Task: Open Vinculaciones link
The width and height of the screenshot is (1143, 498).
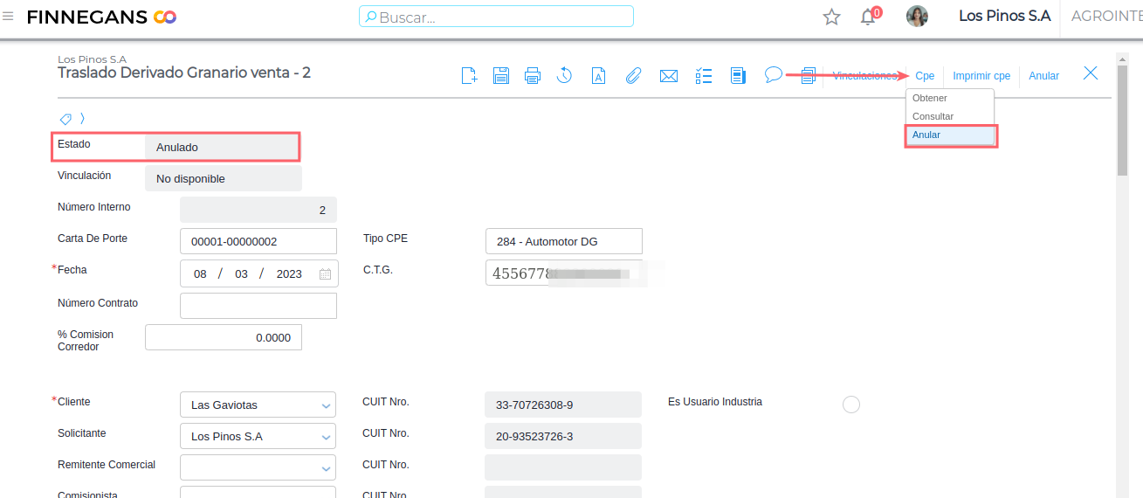Action: pyautogui.click(x=864, y=76)
